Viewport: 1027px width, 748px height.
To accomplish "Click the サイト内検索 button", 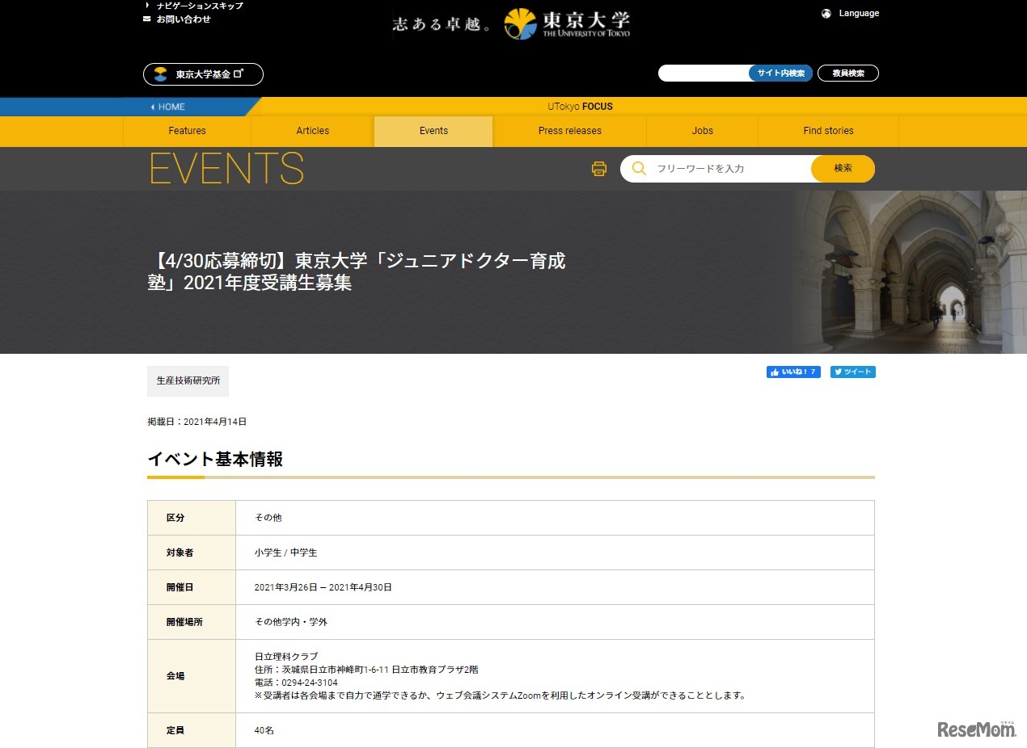I will pyautogui.click(x=782, y=73).
